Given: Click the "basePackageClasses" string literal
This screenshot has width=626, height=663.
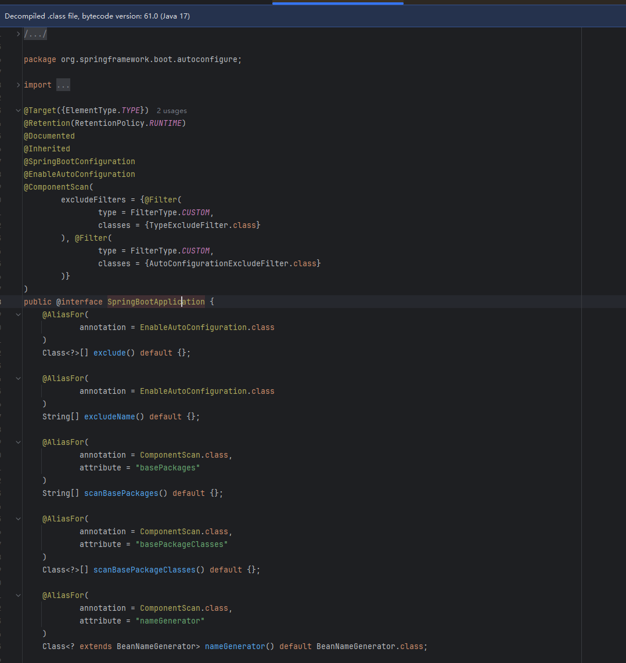Looking at the screenshot, I should pos(182,544).
